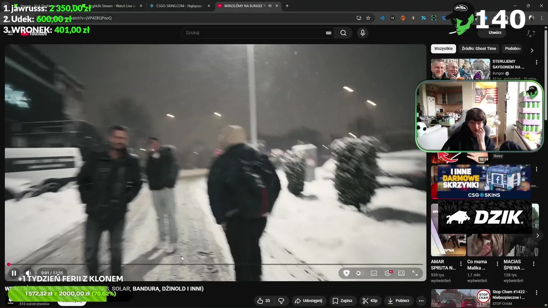Open on-screen keyboard in search box
The height and width of the screenshot is (308, 548).
point(329,33)
